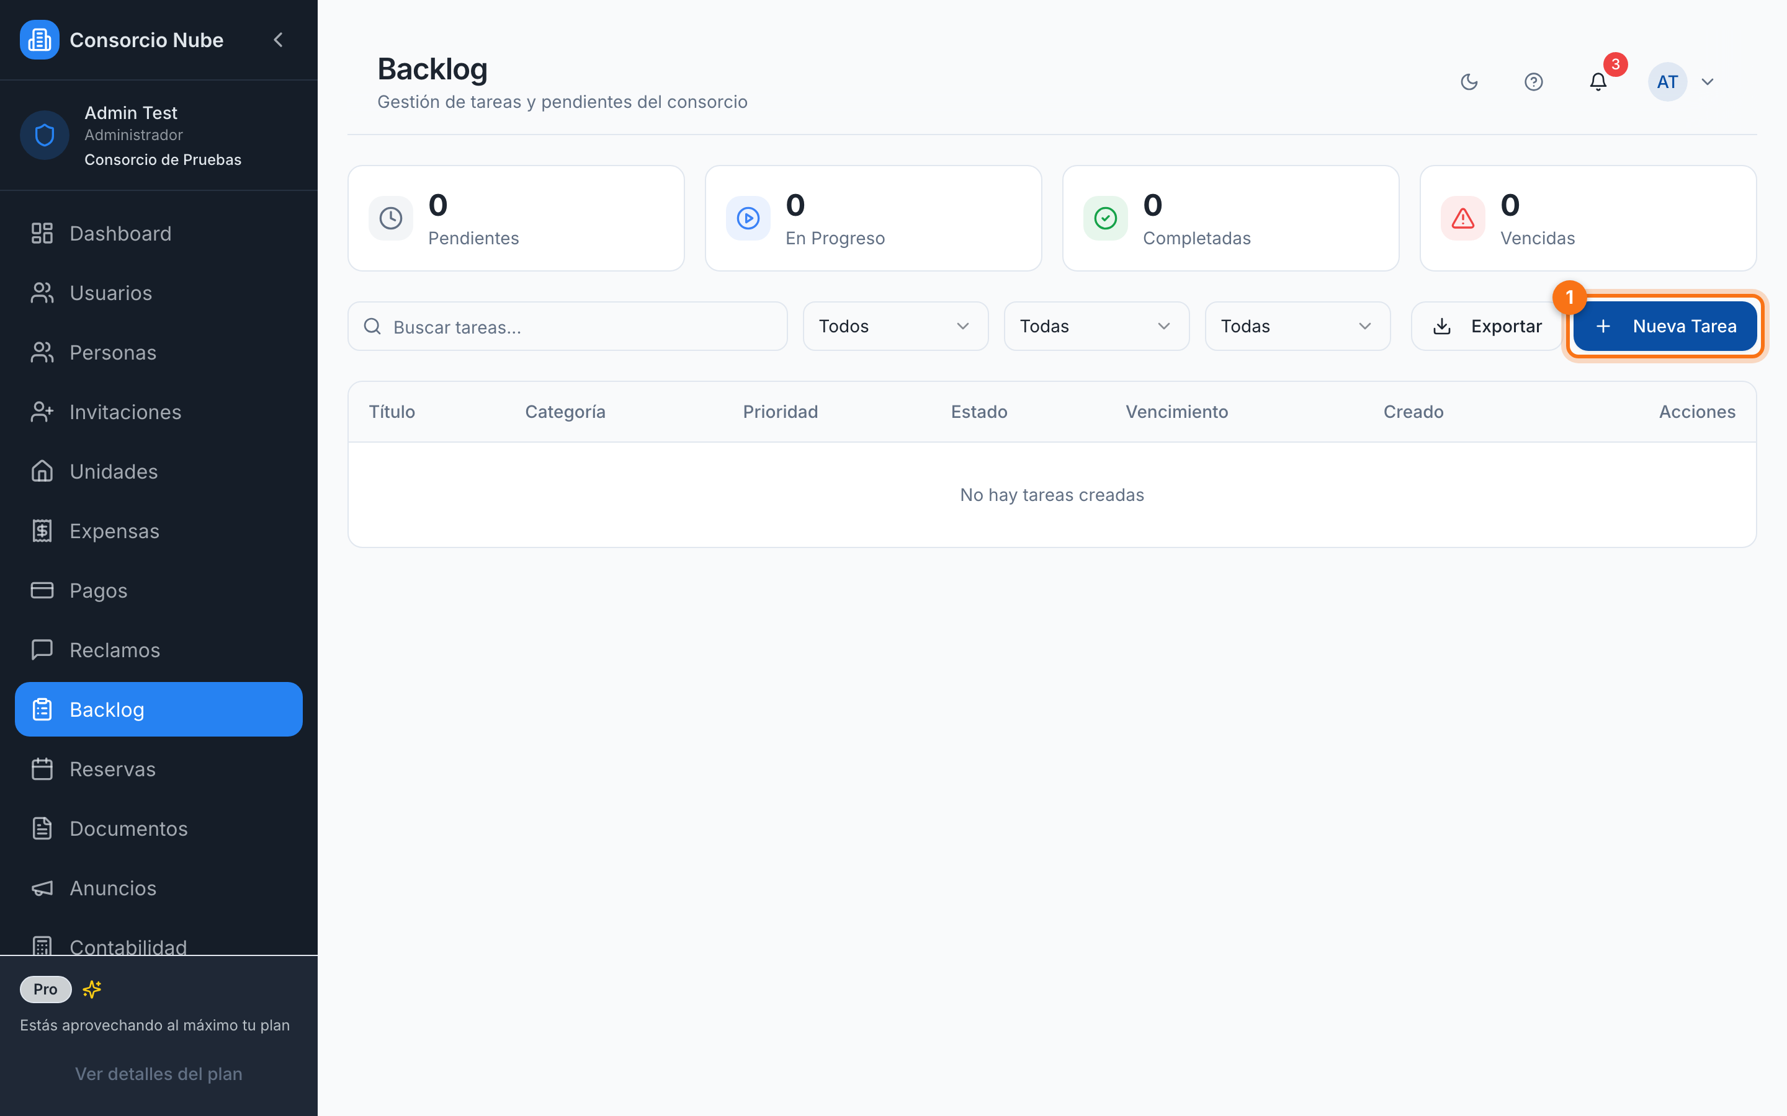Click the Categoría column header
Screen dimensions: 1787x1116
(566, 412)
